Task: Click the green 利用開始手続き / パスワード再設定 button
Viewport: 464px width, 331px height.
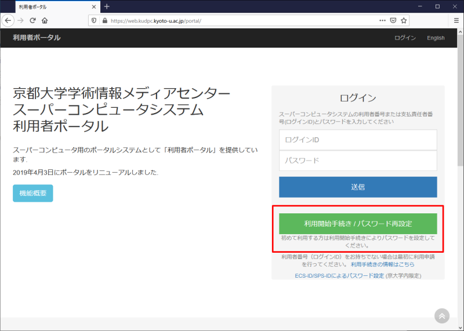Action: pos(358,224)
